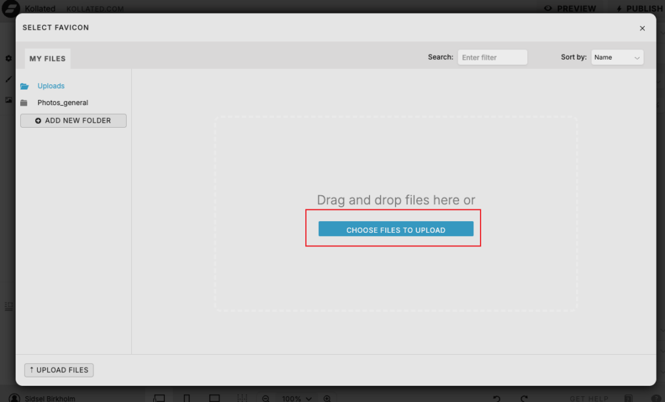Image resolution: width=665 pixels, height=402 pixels.
Task: Select the image icon in left sidebar
Action: [8, 100]
